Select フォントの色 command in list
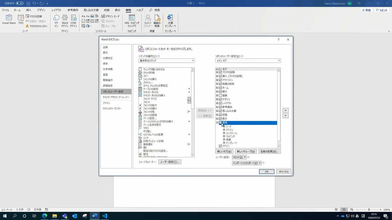392x220 pixels. tap(165, 112)
